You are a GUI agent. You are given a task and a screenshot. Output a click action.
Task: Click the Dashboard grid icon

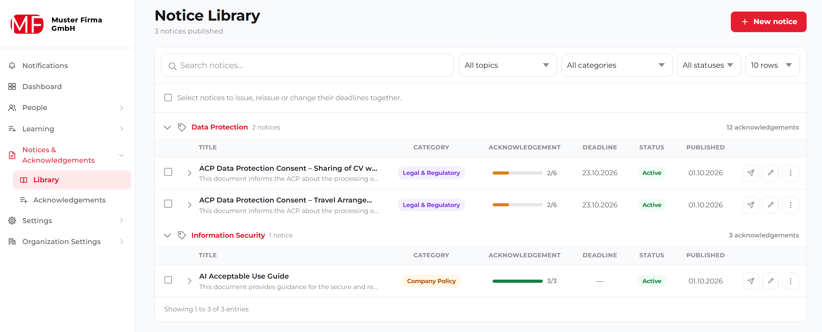(x=12, y=87)
